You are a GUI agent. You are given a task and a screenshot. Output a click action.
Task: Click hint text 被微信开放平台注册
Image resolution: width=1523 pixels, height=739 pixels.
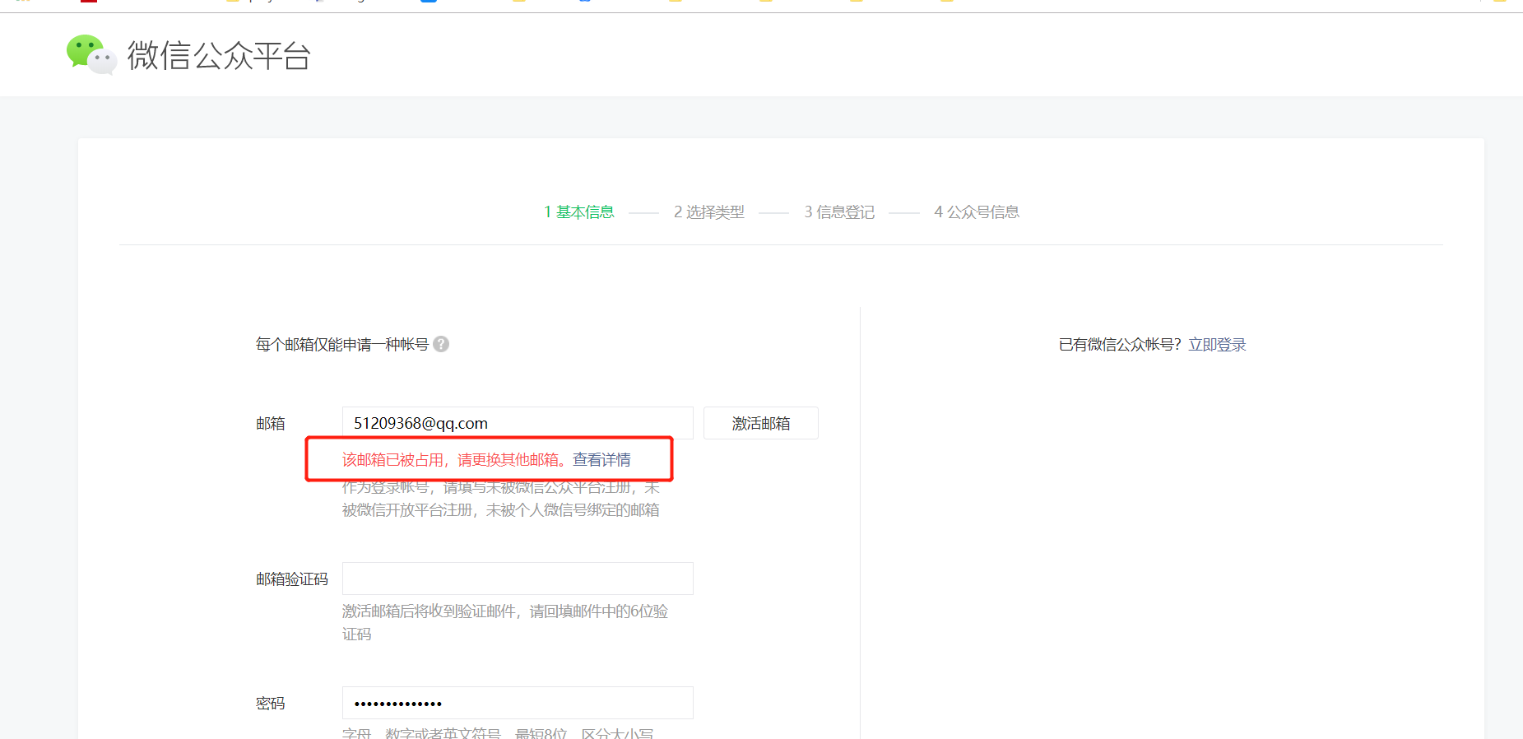407,510
